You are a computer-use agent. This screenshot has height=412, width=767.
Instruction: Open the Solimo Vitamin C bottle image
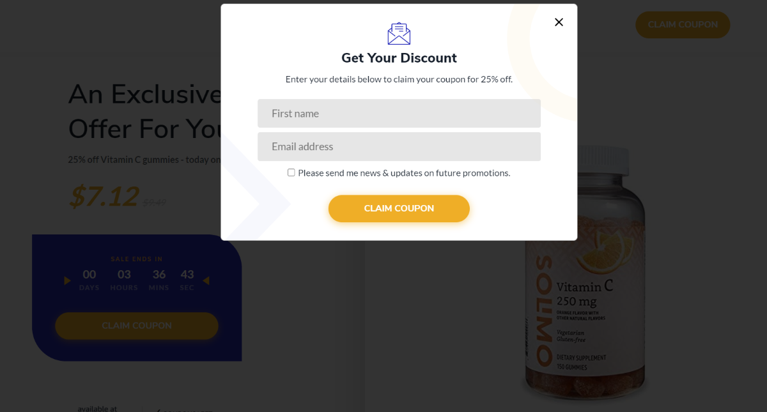point(585,275)
